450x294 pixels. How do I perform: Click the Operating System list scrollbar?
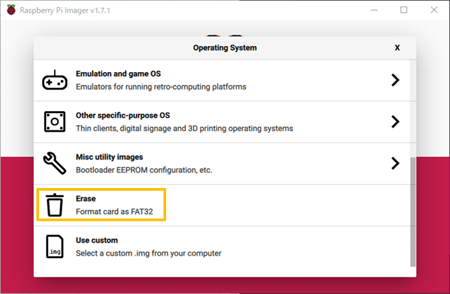click(413, 212)
